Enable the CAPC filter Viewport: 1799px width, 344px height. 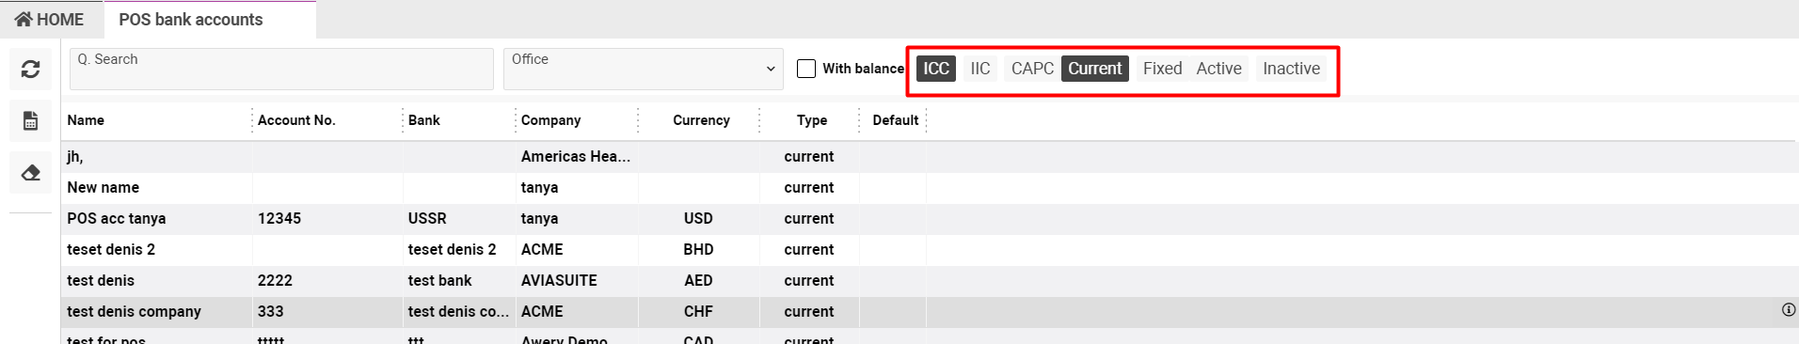[1032, 69]
